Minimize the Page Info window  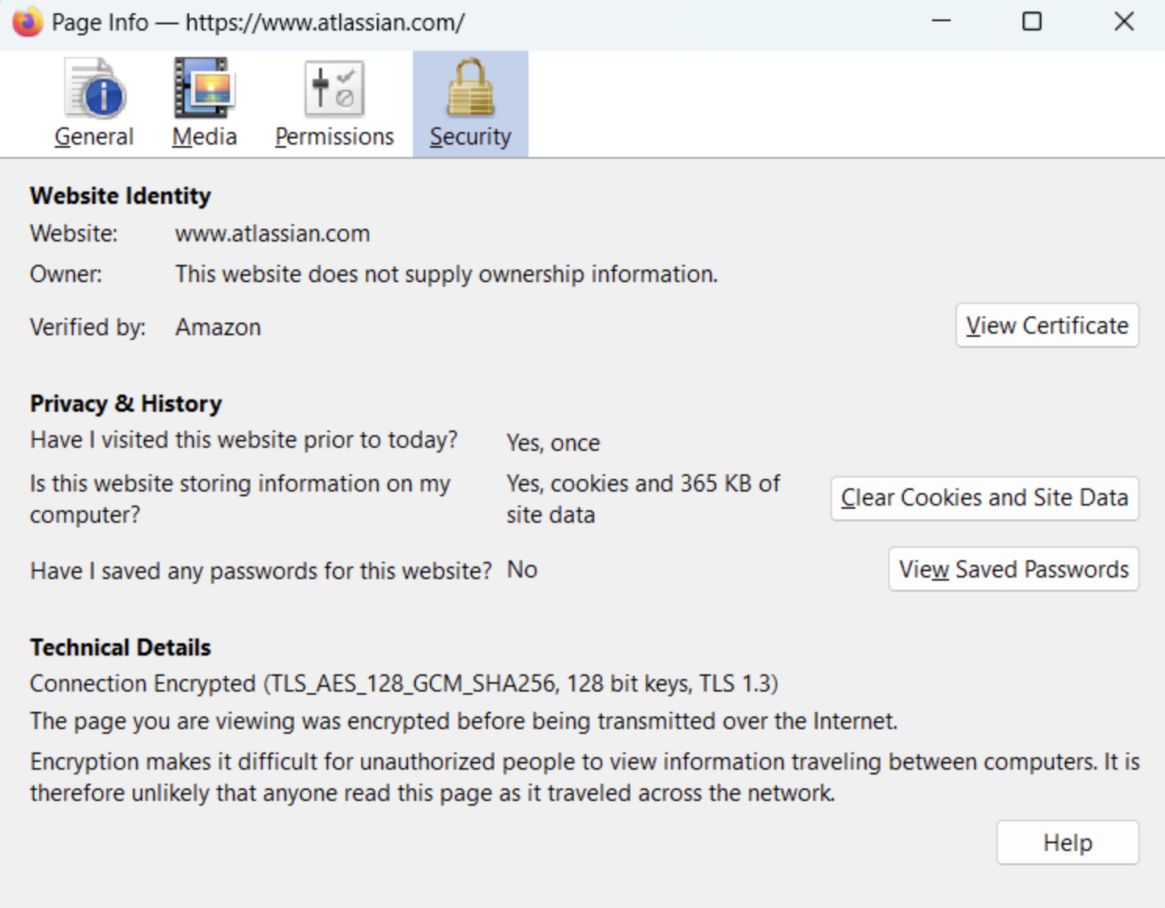[941, 21]
